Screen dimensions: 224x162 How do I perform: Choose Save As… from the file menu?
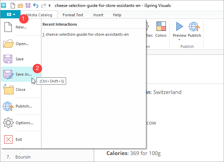tap(21, 74)
